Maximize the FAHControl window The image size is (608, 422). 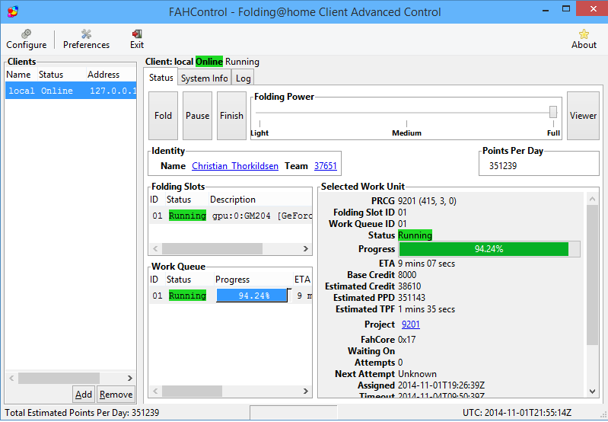(x=566, y=9)
